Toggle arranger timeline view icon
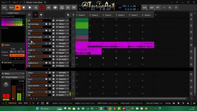197x111 pixels. (x=41, y=15)
